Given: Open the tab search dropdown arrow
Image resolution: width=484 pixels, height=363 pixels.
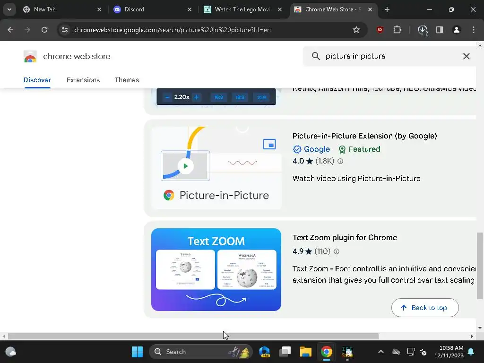Looking at the screenshot, I should point(9,9).
